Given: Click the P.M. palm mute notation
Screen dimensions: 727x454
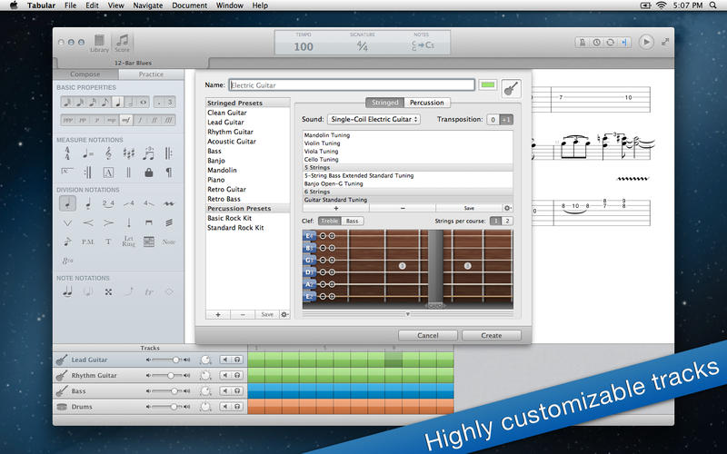Looking at the screenshot, I should (x=88, y=242).
